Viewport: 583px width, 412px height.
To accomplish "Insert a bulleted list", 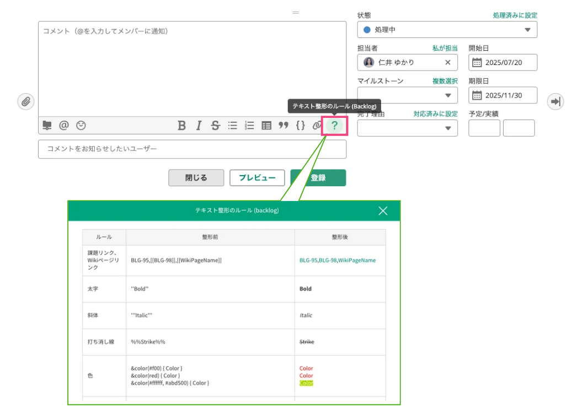I will click(x=232, y=126).
